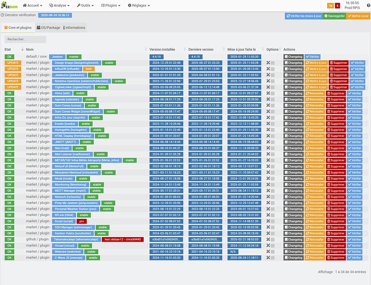This screenshot has height=285, width=371.
Task: Toggle the options checkbox for Design Image
Action: pyautogui.click(x=273, y=63)
